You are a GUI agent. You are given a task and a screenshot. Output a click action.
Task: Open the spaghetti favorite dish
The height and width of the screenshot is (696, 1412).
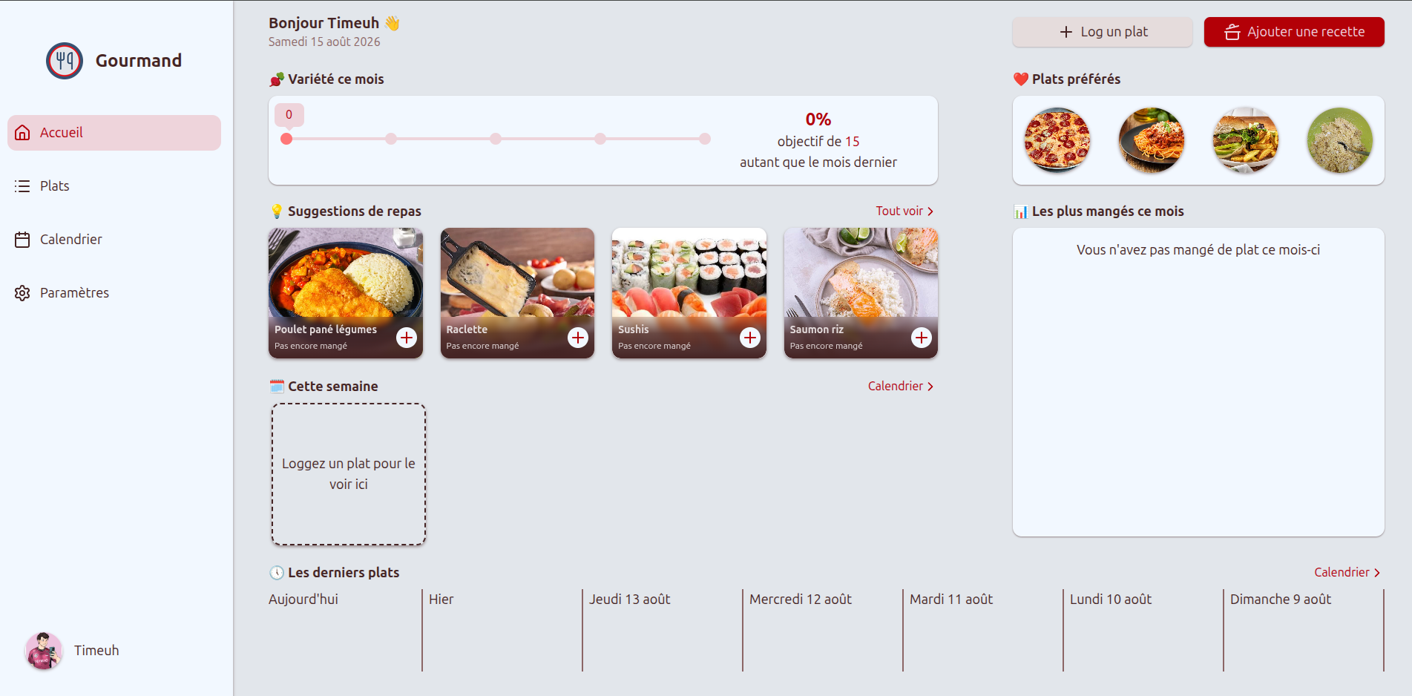(x=1152, y=140)
